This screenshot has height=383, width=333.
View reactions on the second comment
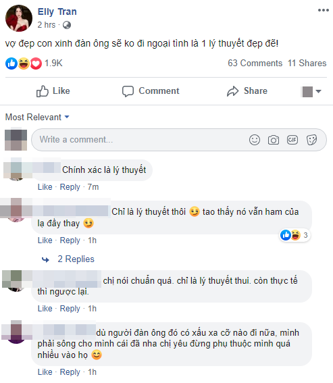pyautogui.click(x=295, y=235)
